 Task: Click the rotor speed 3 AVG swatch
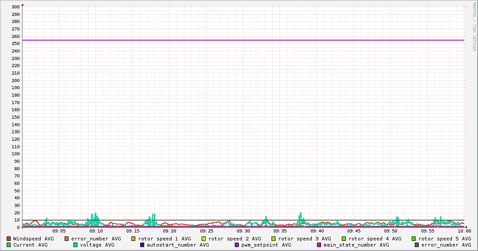[x=274, y=239]
